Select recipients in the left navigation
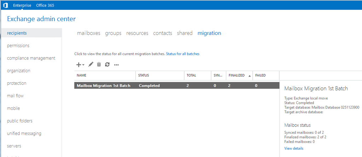Image resolution: width=362 pixels, height=157 pixels. pos(31,33)
